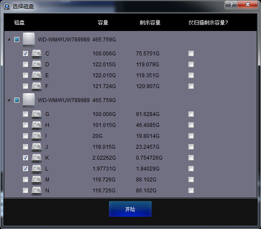Enable free-space-only scan for drive G

[191, 114]
